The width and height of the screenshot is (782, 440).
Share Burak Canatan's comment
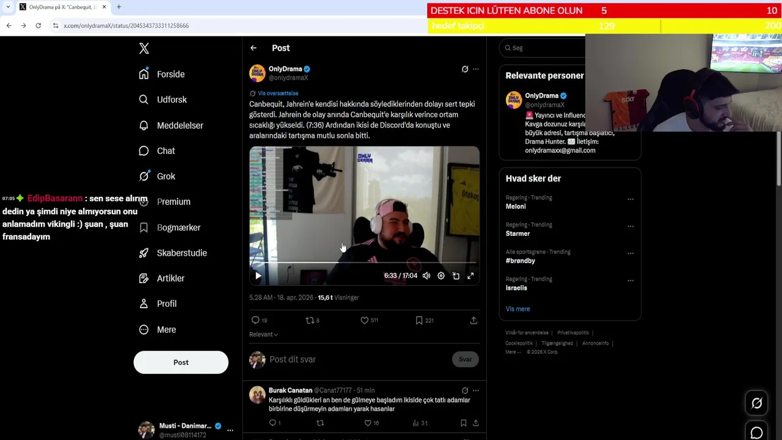(x=476, y=423)
